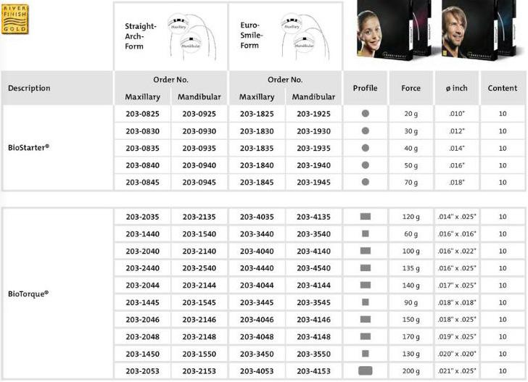Click the Profile column header
Screen dimensions: 528x382
click(365, 88)
